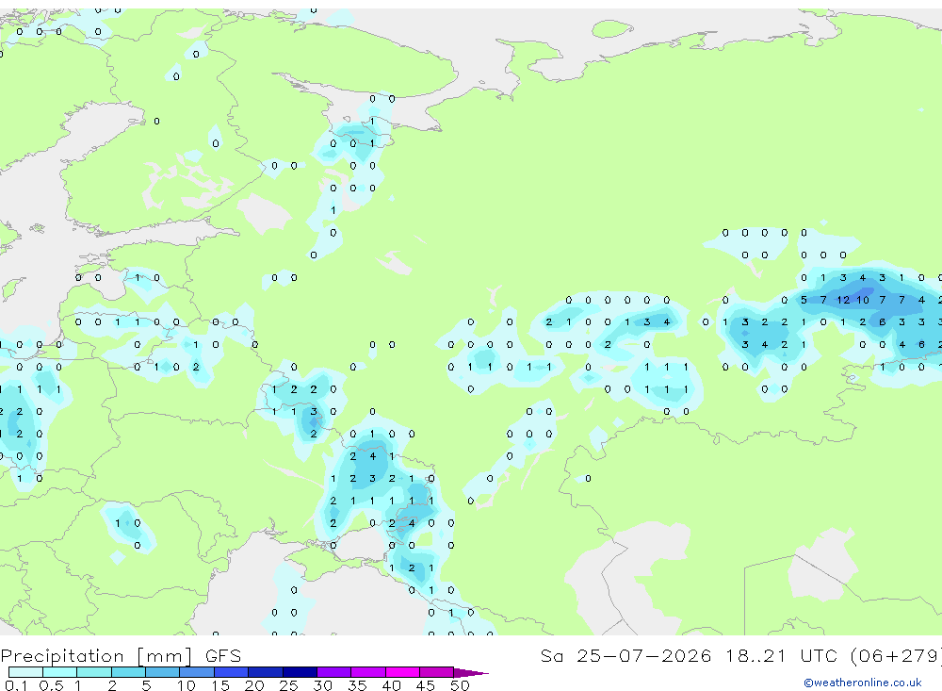Image resolution: width=942 pixels, height=691 pixels.
Task: Click legend label '0.5'
Action: [x=51, y=685]
